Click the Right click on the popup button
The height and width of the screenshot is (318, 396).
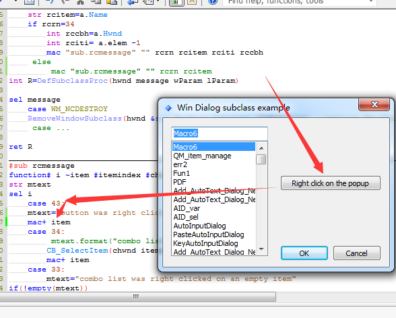click(x=330, y=183)
